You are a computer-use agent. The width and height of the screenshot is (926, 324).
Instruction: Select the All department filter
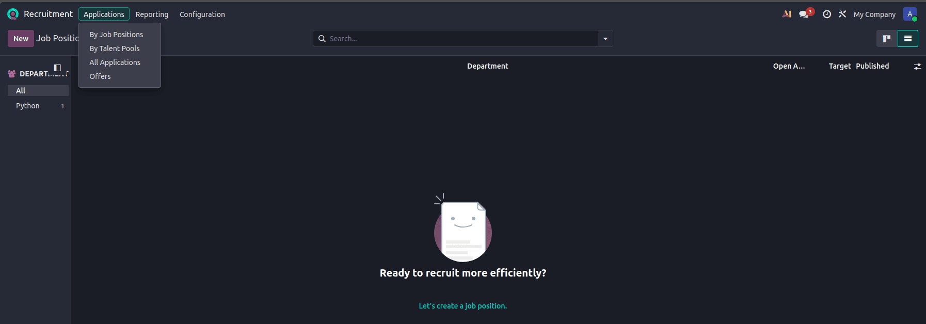point(38,91)
